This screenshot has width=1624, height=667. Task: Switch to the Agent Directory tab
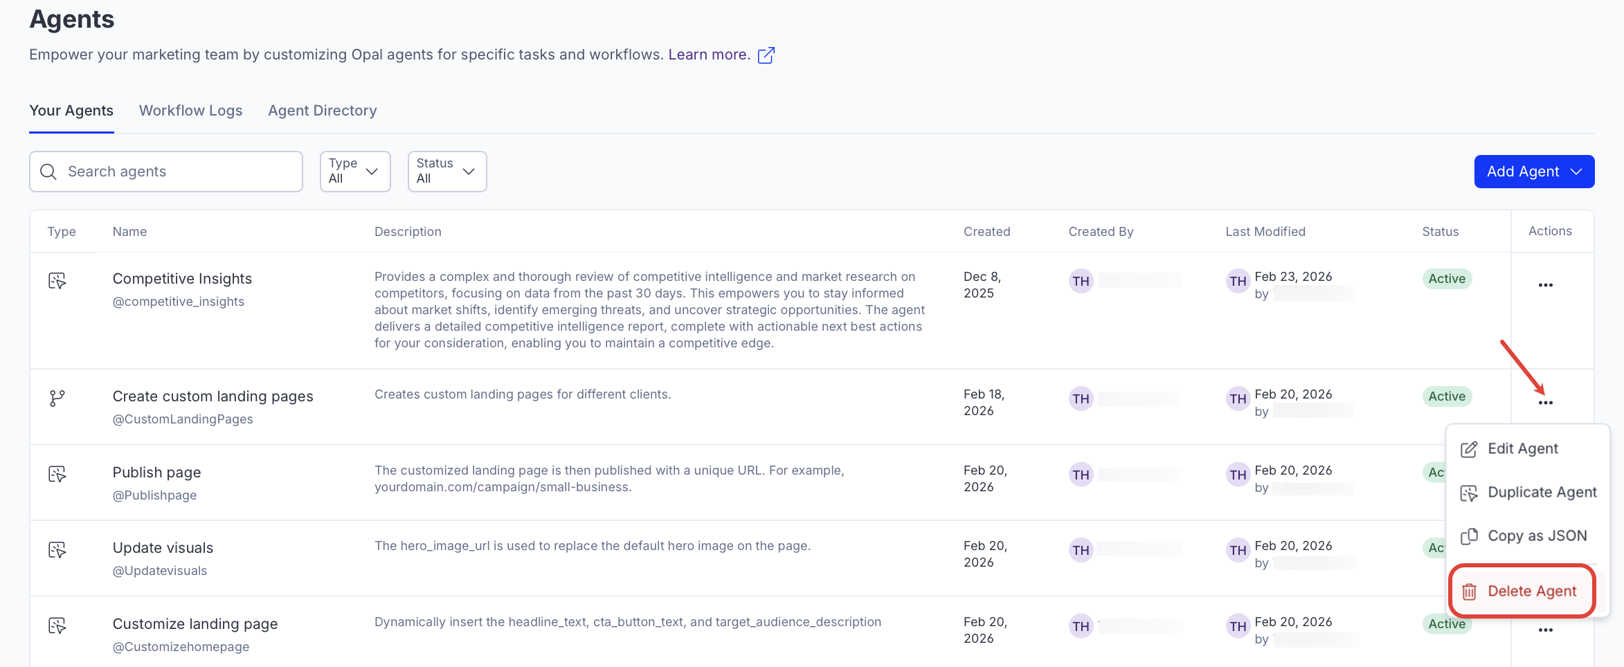[x=322, y=111]
